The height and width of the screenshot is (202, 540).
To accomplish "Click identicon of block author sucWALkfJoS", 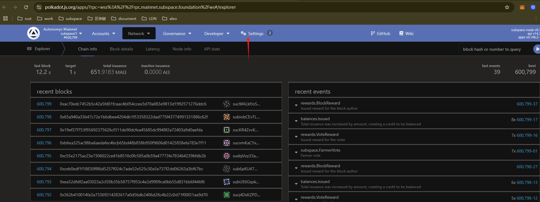I will tap(226, 104).
